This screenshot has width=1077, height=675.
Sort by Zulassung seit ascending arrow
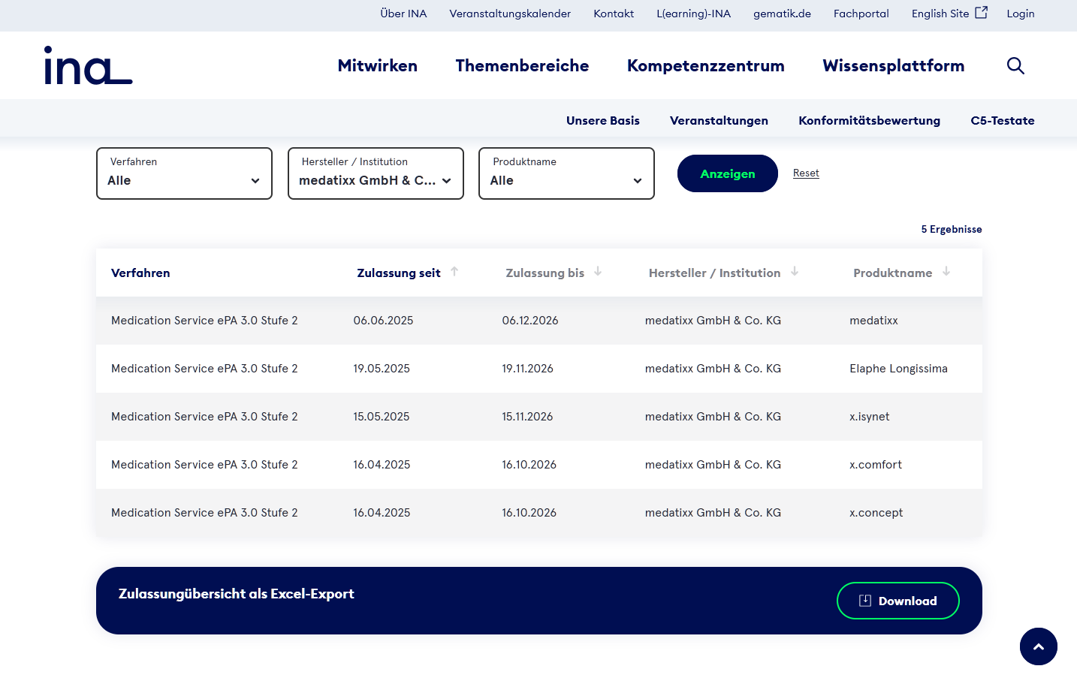coord(455,273)
